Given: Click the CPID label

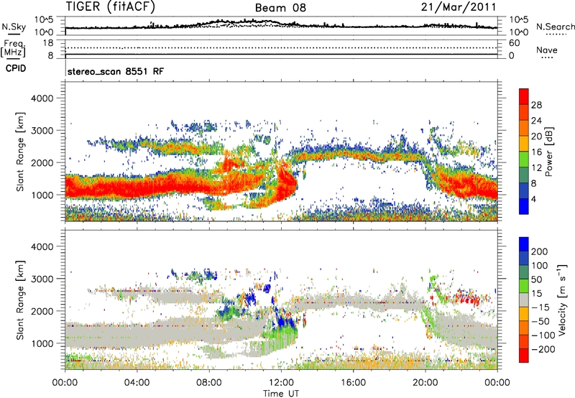Looking at the screenshot, I should (x=16, y=68).
